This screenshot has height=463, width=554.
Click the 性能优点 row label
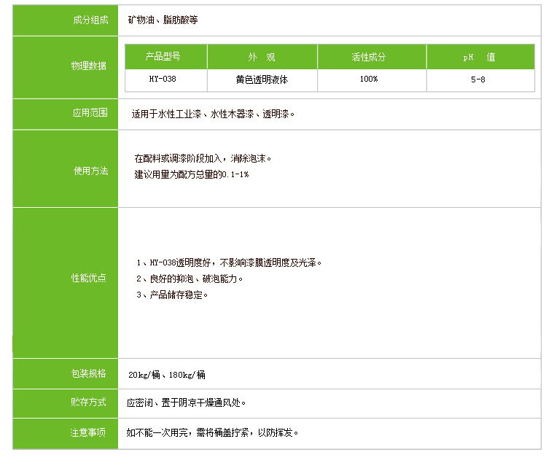(x=88, y=278)
